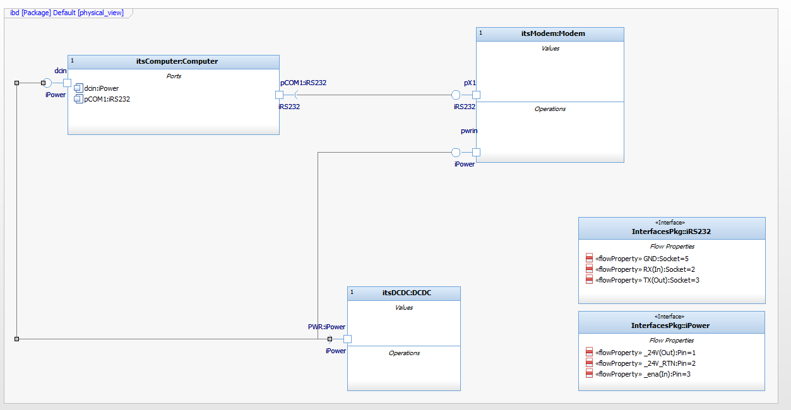Click the _24V_RTN:Pin=2 flowProperty icon
This screenshot has height=410, width=791.
click(x=588, y=363)
